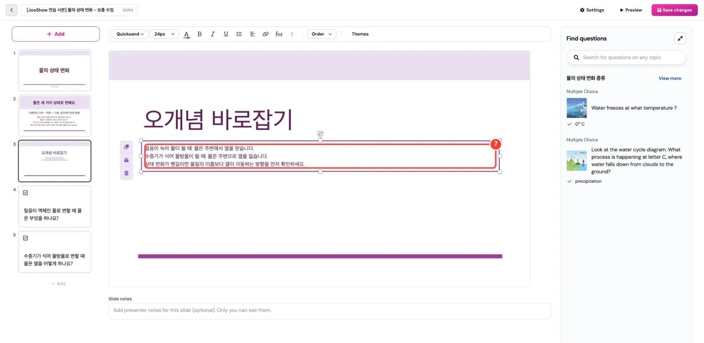Viewport: 704px width, 343px height.
Task: Select slide 3 오개념 바로잡기 thumbnail
Action: pos(55,161)
